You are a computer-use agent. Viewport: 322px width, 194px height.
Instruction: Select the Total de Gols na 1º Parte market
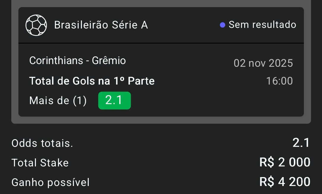[x=92, y=81]
